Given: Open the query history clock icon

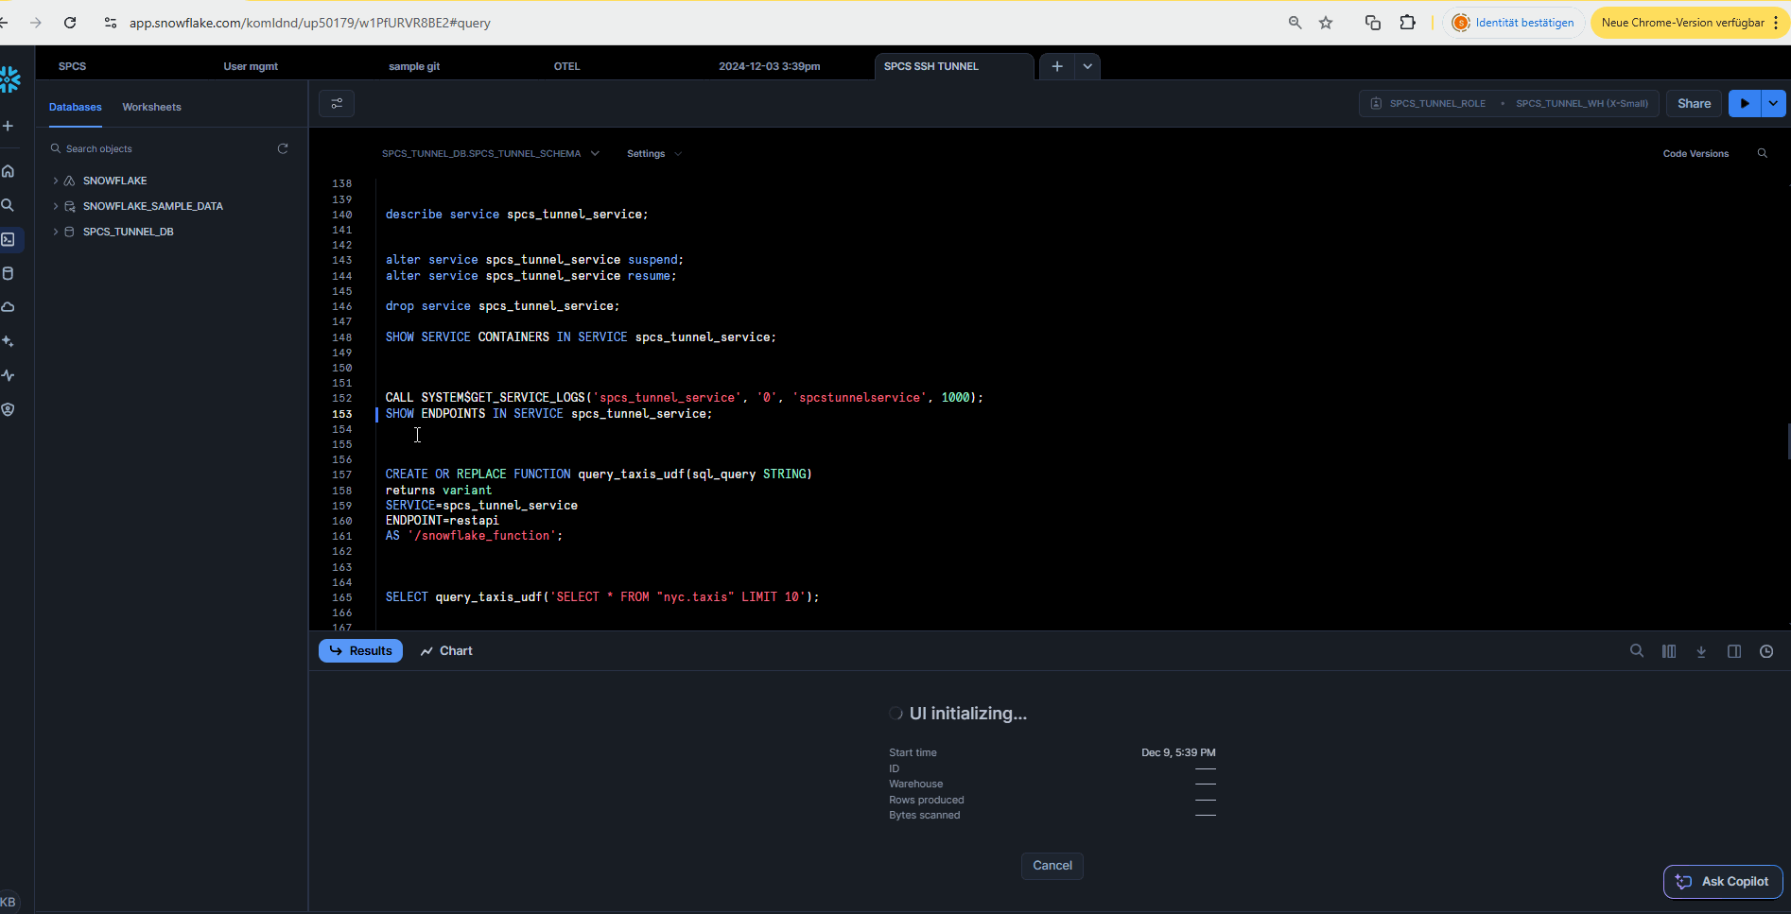Looking at the screenshot, I should [x=1765, y=650].
